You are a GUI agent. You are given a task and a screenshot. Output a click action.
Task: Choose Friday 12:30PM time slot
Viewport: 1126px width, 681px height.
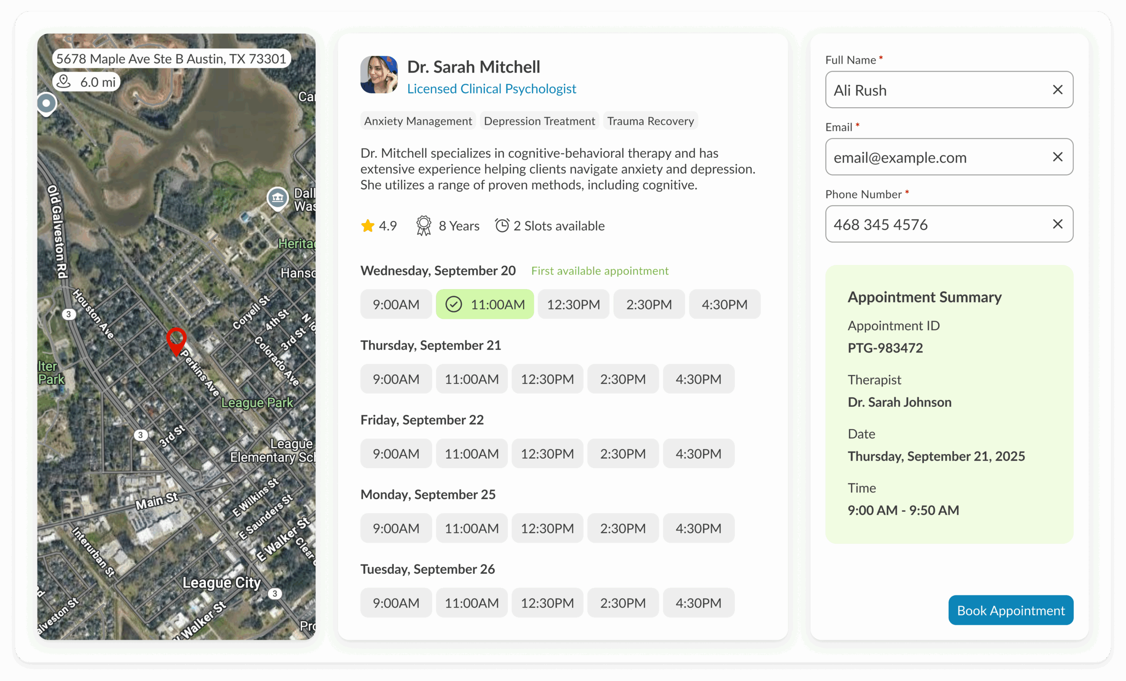click(547, 453)
